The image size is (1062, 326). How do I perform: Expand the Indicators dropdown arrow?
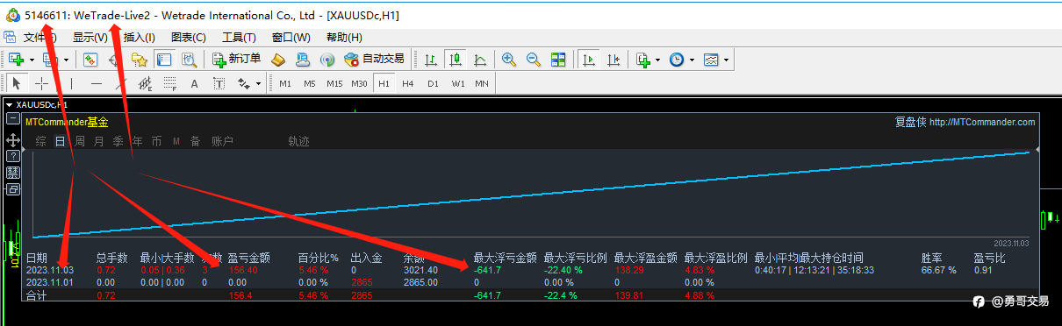point(657,60)
